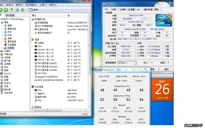Select the GPU fan 1236 RPM row
The height and width of the screenshot is (128, 205).
pyautogui.click(x=59, y=100)
